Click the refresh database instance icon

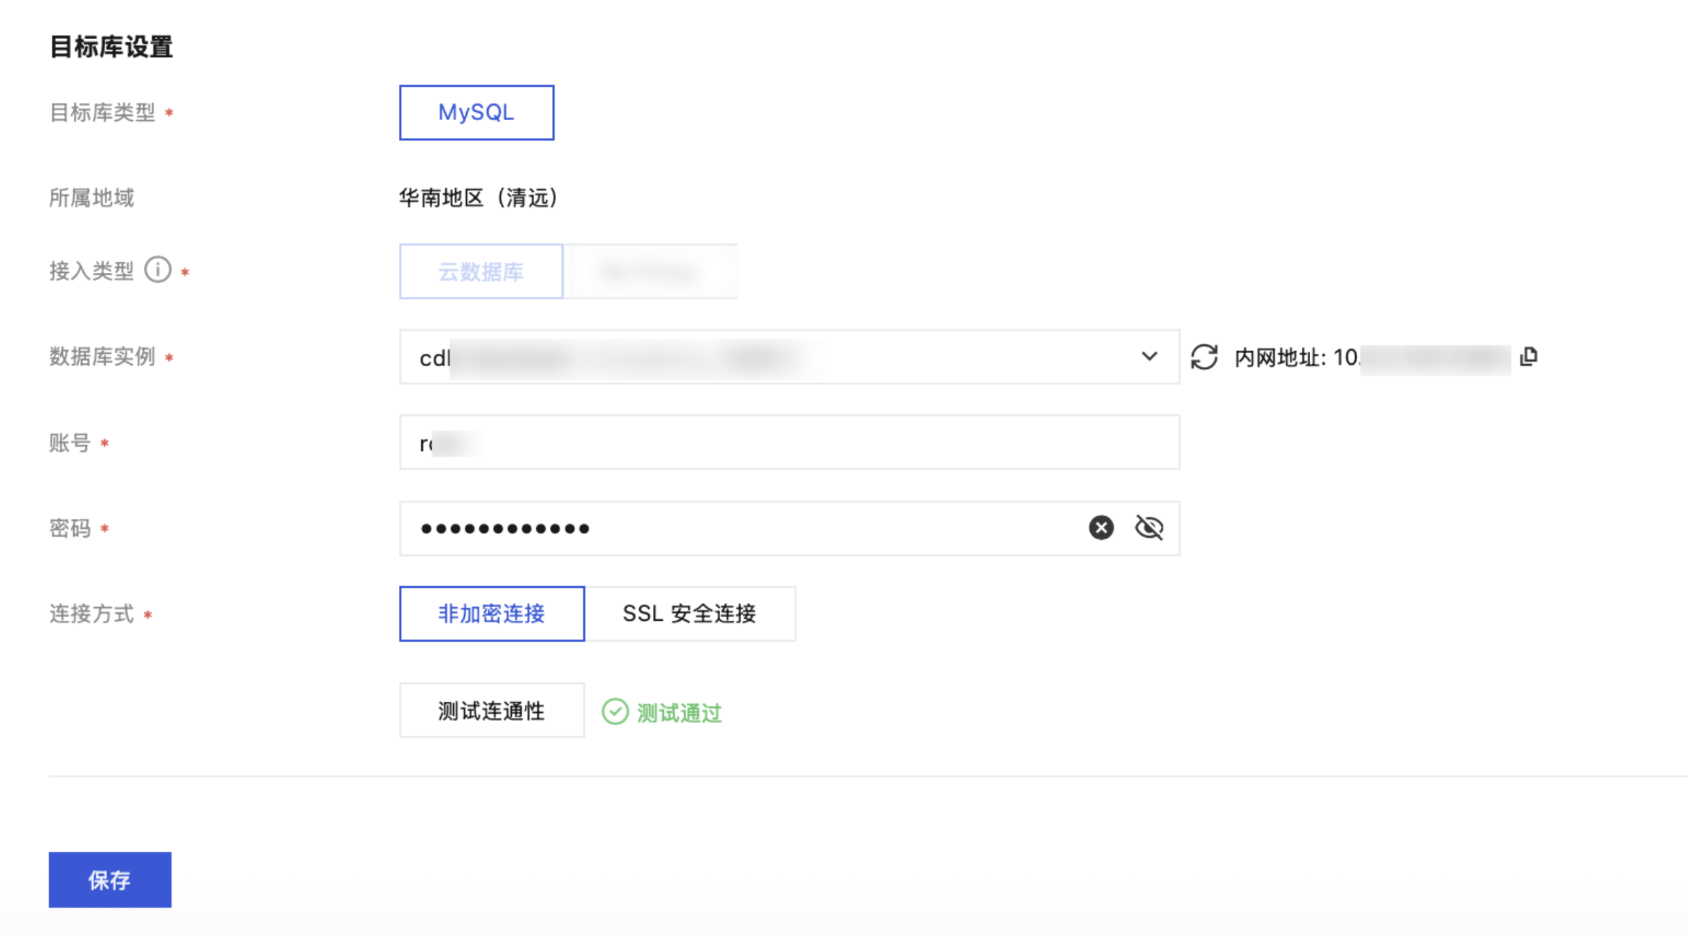1204,357
